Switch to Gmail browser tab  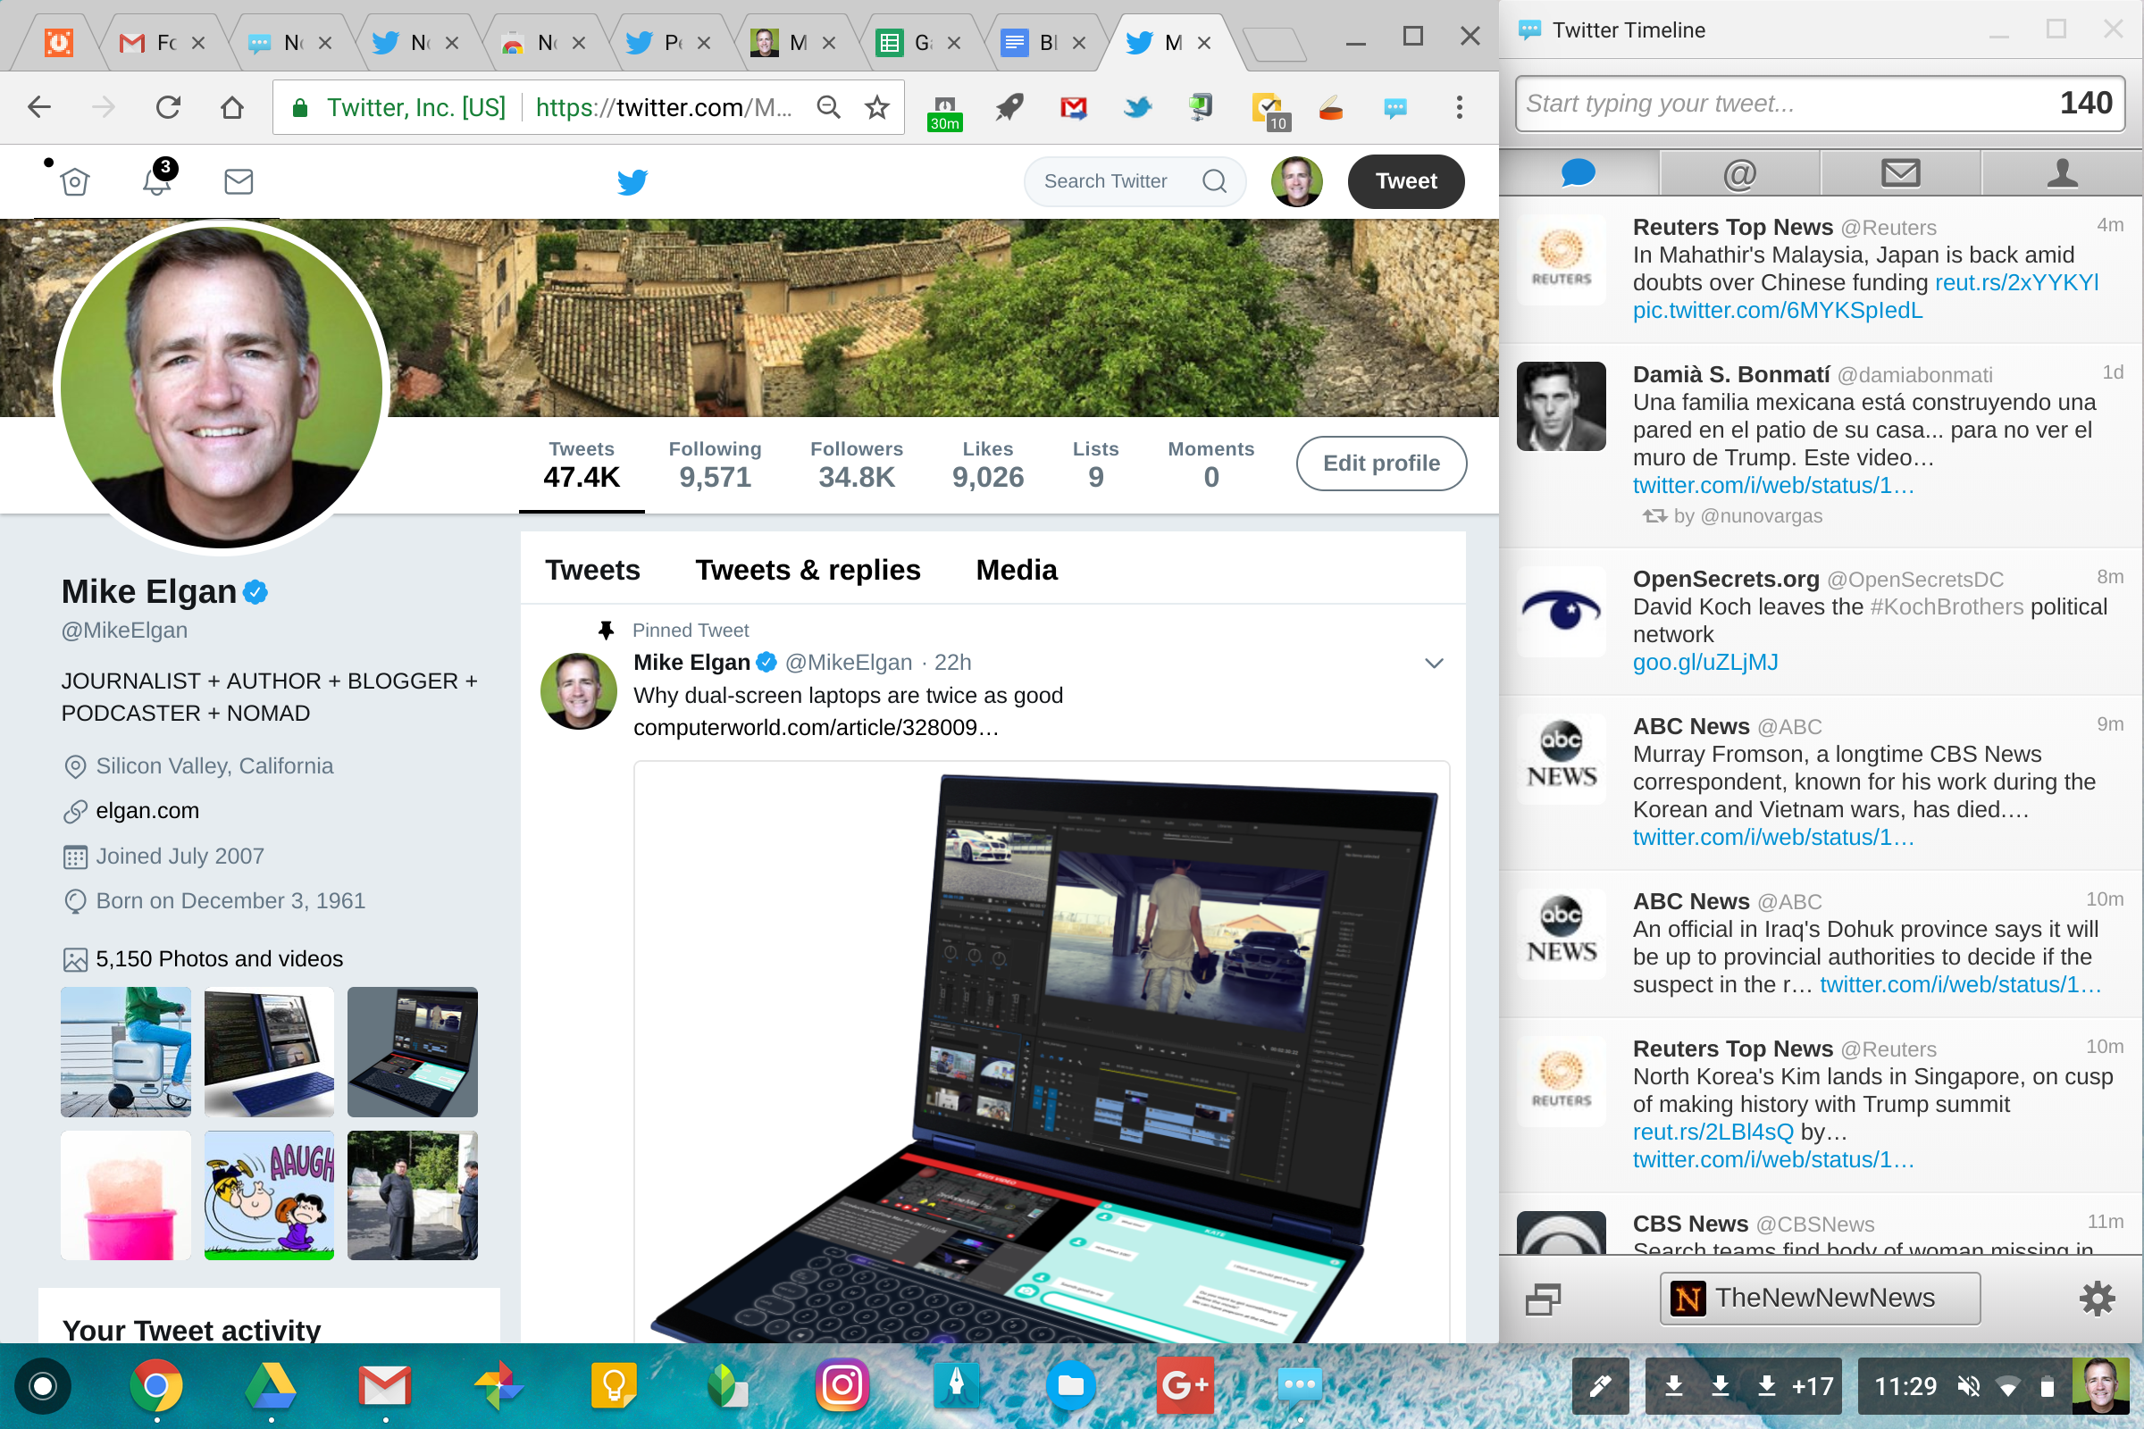click(163, 42)
